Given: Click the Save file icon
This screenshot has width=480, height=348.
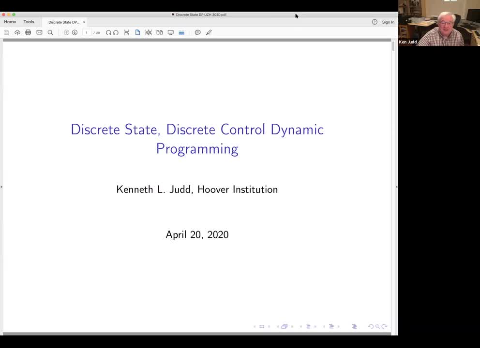Looking at the screenshot, I should coord(6,32).
